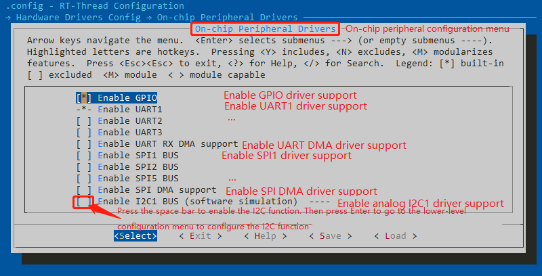Toggle the Enable SPI DMA support checkbox
Screen dimensions: 542x276
coord(83,189)
